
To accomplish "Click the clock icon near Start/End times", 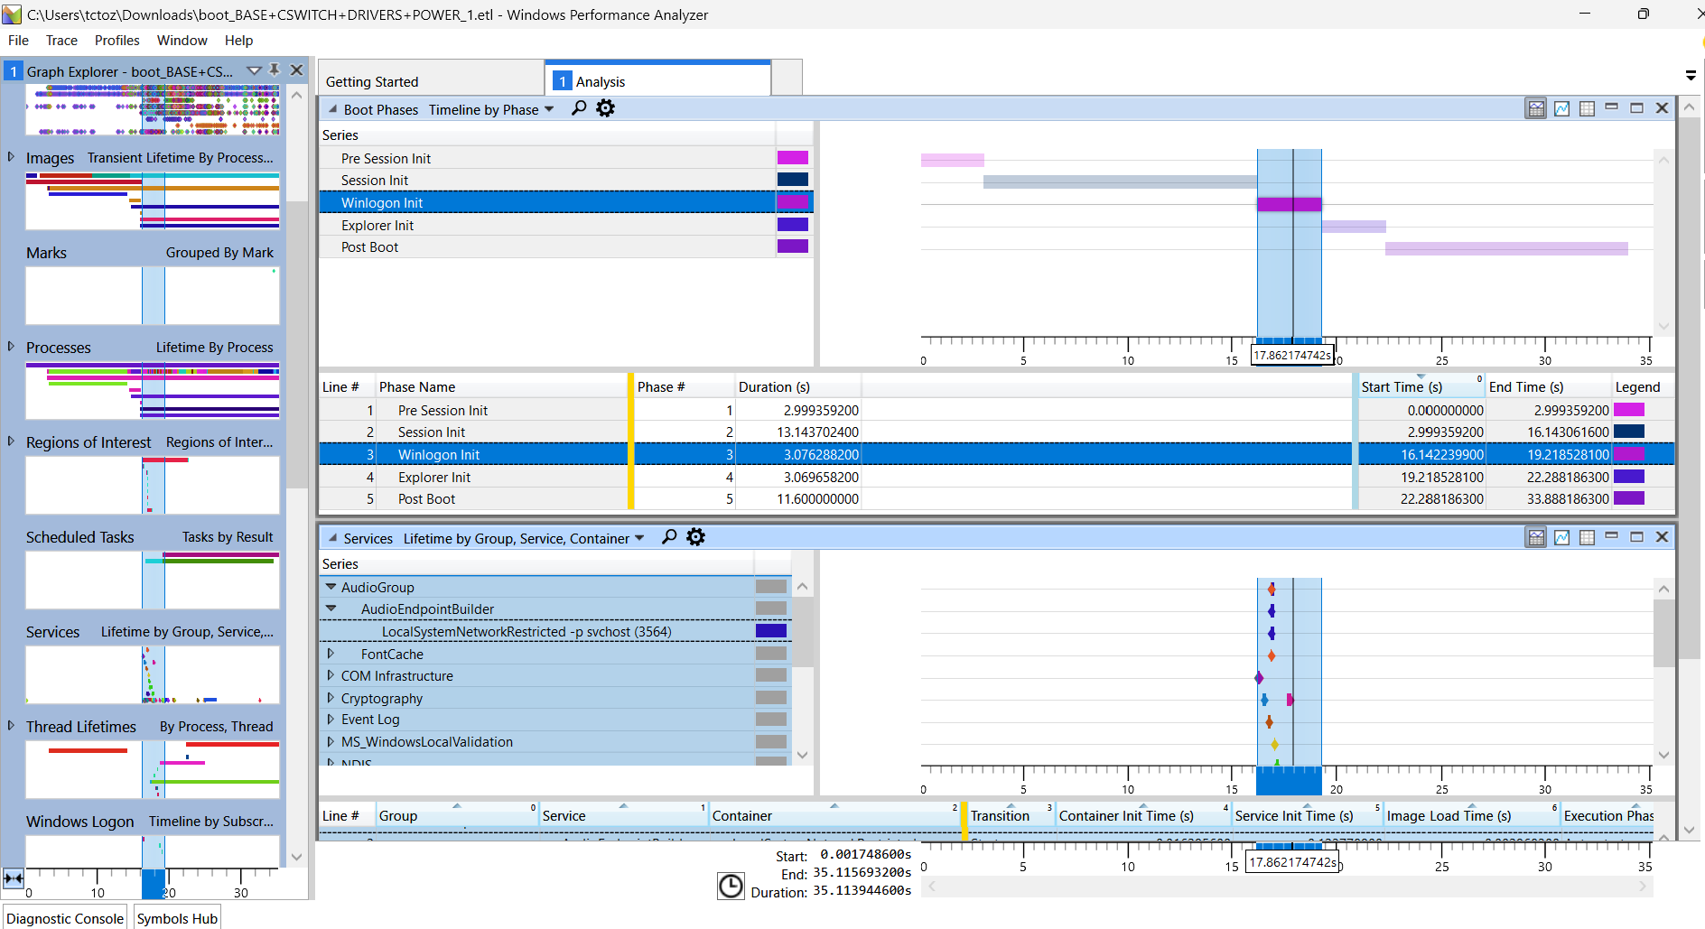I will coord(731,886).
